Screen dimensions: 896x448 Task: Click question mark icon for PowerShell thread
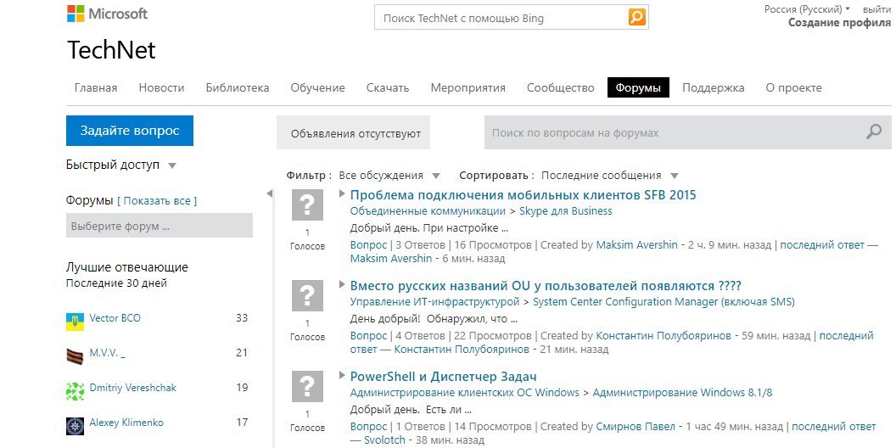point(307,386)
